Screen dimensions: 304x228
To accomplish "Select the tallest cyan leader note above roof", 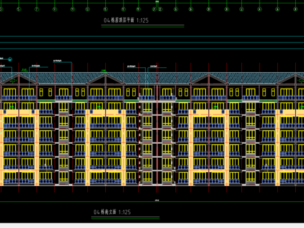I will coord(57,61).
